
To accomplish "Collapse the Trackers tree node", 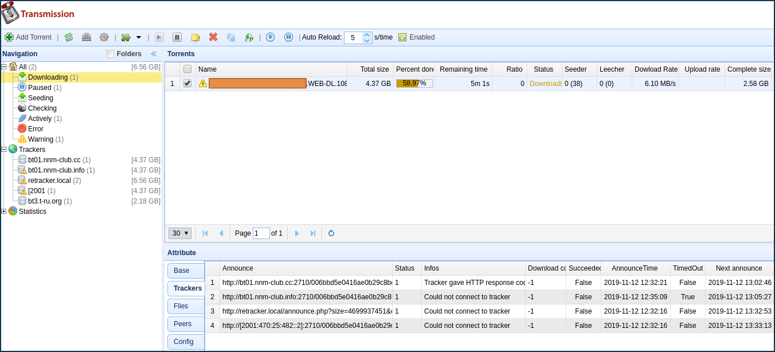I will coord(4,149).
